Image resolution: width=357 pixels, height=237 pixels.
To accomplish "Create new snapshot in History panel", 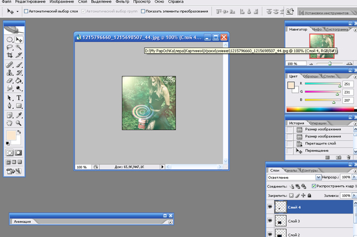I will point(338,157).
